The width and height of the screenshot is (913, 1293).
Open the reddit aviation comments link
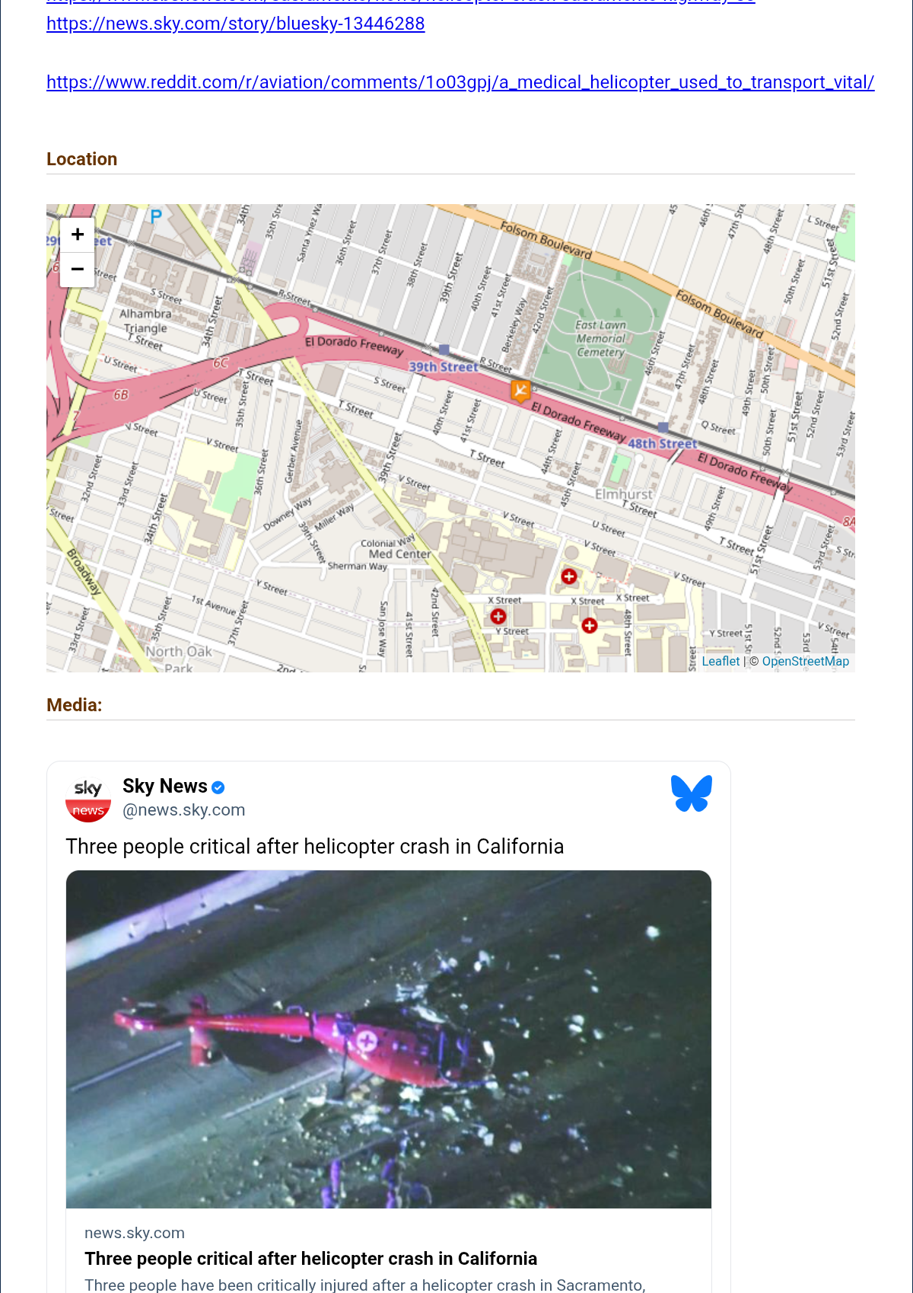coord(460,82)
